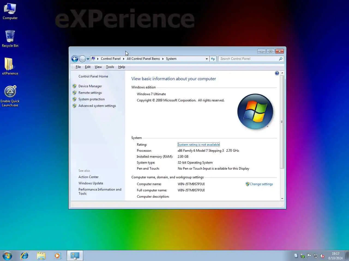Open the File menu

(78, 67)
